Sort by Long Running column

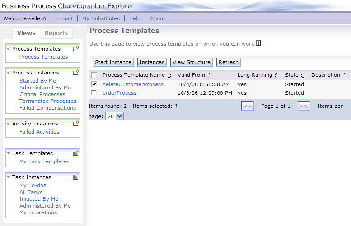[x=276, y=75]
